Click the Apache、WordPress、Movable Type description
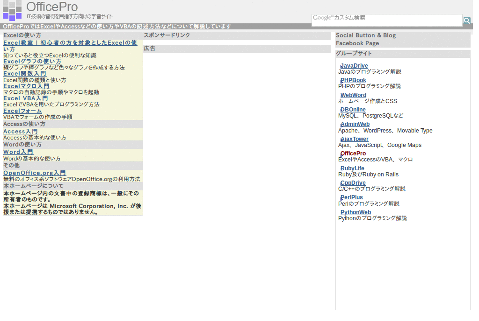The width and height of the screenshot is (479, 321). click(x=385, y=131)
